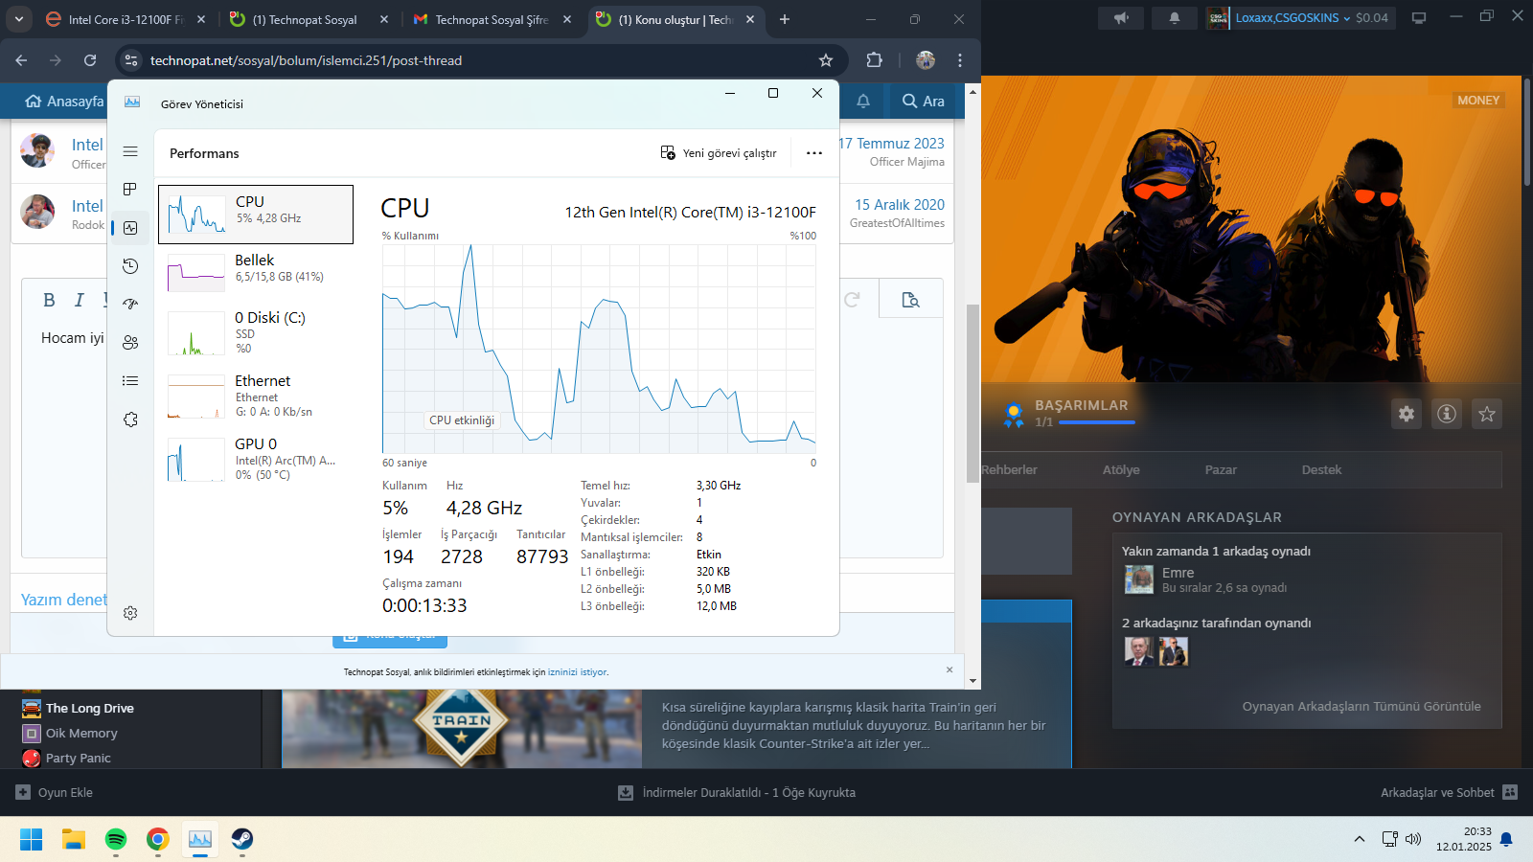The image size is (1533, 862).
Task: Open the Task Manager navigation hamburger menu
Action: [130, 151]
